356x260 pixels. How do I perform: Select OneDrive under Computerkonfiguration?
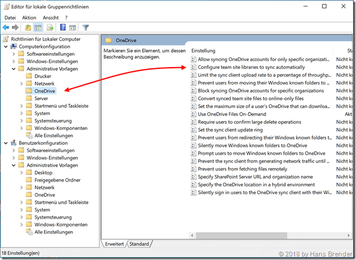pyautogui.click(x=45, y=91)
